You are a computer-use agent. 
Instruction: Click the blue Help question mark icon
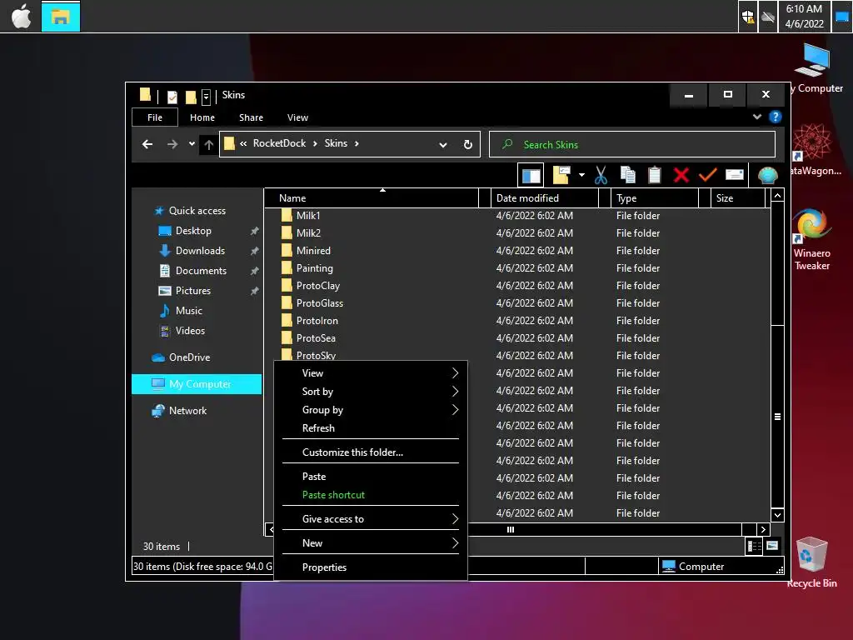pos(776,117)
